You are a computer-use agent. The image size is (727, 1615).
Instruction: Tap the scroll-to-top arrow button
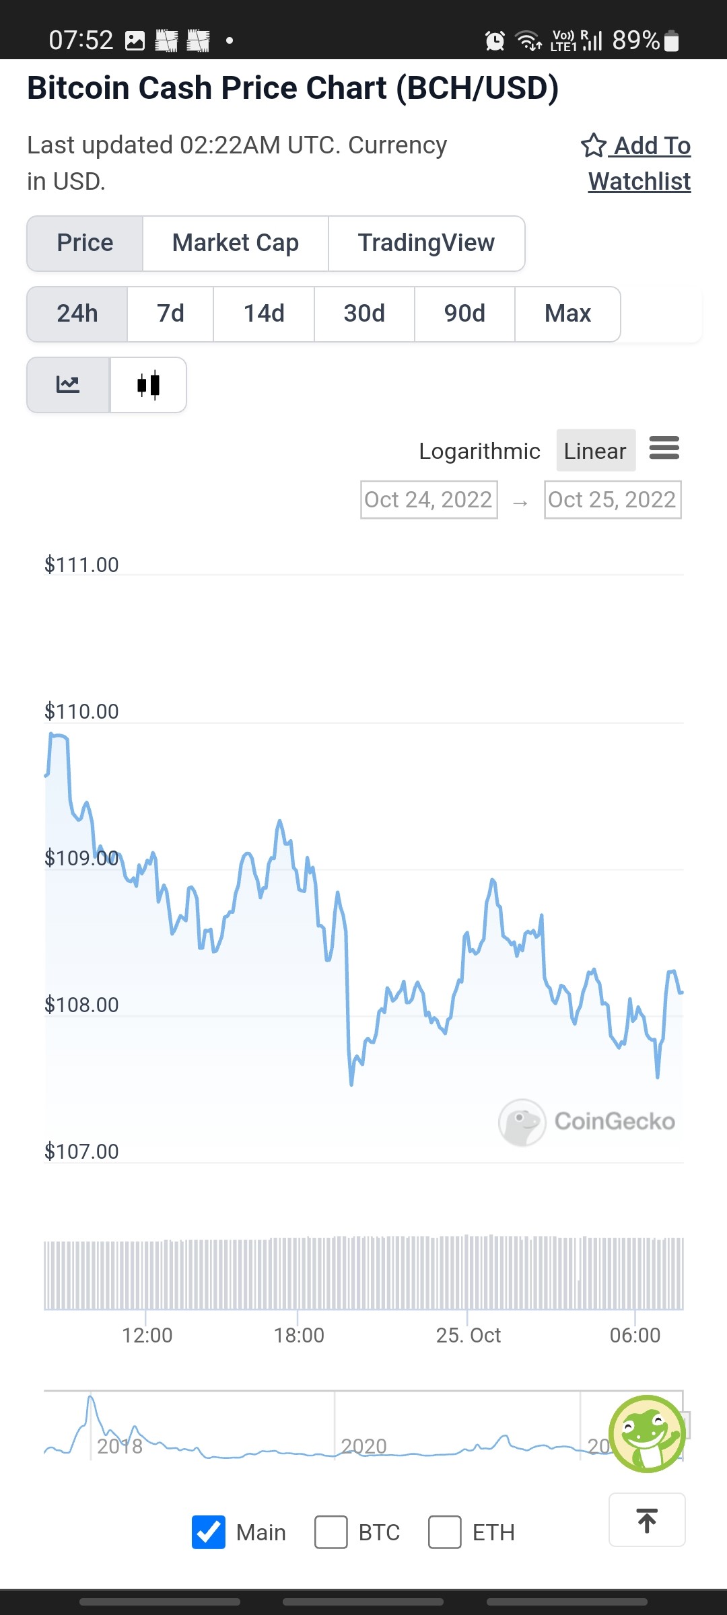(x=647, y=1520)
